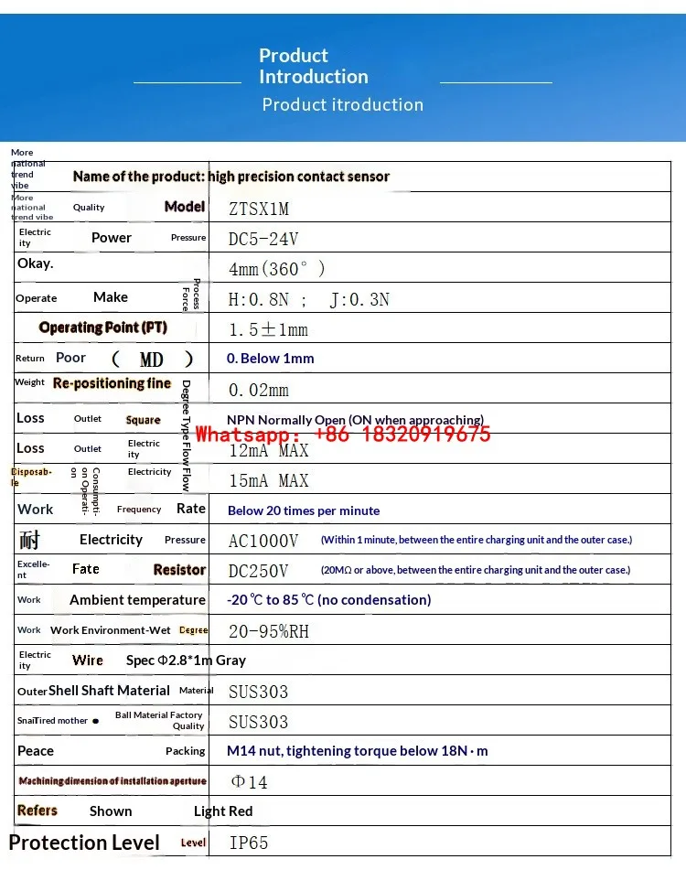Click 'Machining dimension of installation aperture' label
This screenshot has height=870, width=686.
coord(113,781)
